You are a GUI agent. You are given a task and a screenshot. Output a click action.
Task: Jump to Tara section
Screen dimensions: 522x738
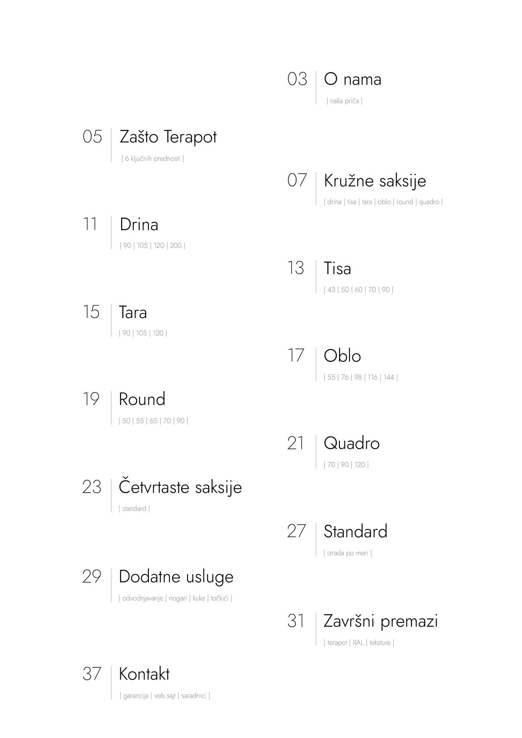[x=133, y=313]
